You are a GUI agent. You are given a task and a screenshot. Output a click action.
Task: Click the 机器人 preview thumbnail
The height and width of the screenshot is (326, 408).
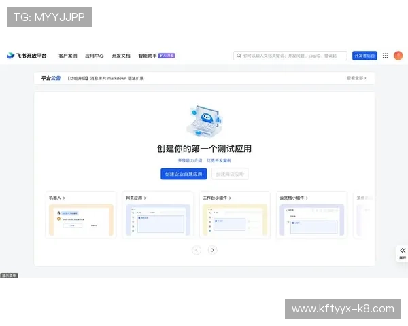point(81,220)
